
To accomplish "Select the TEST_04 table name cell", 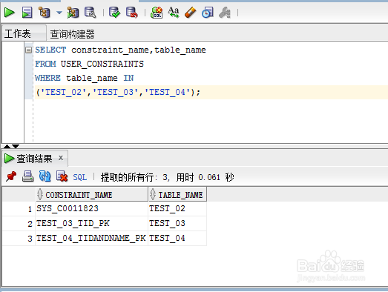I will pos(177,239).
